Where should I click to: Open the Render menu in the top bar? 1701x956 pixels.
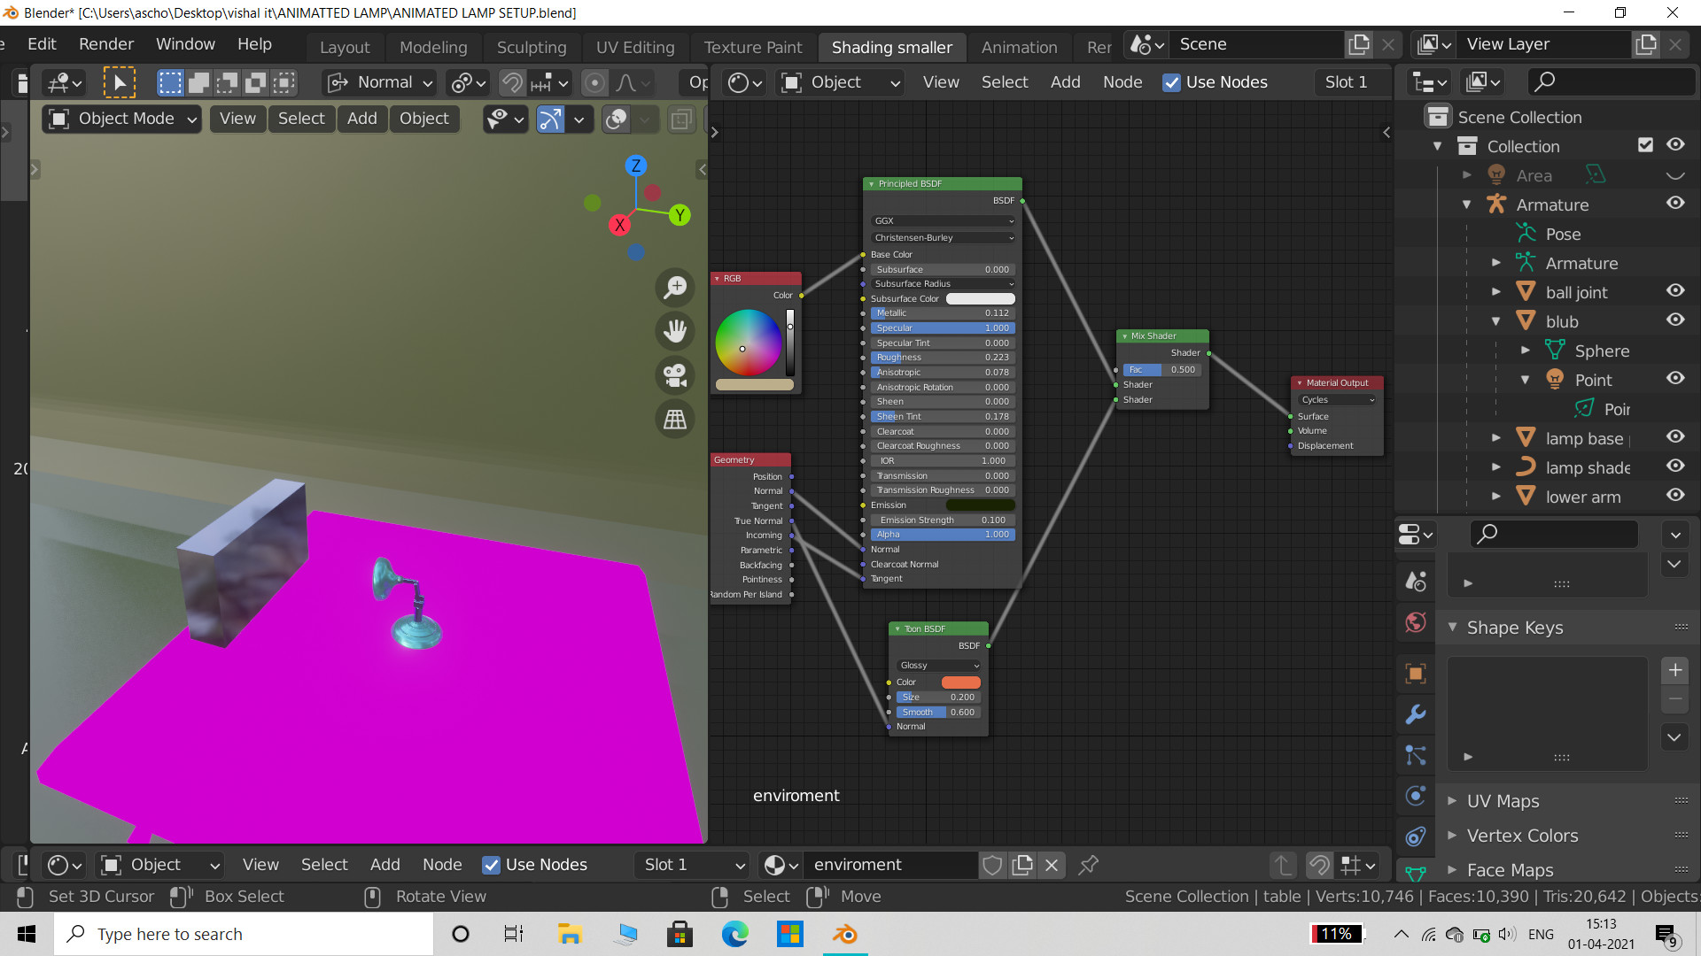coord(105,43)
